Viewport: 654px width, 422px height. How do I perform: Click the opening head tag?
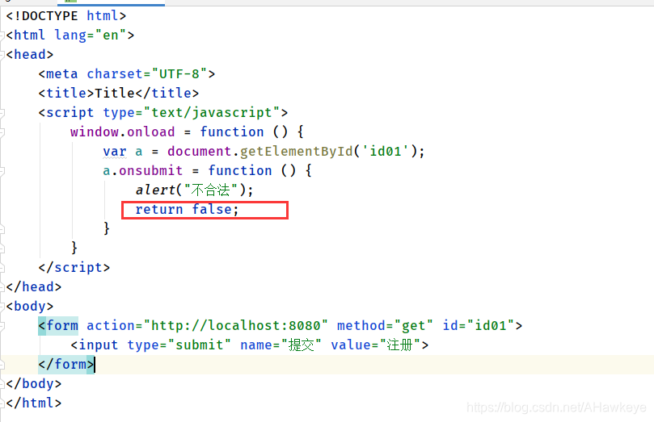(30, 55)
